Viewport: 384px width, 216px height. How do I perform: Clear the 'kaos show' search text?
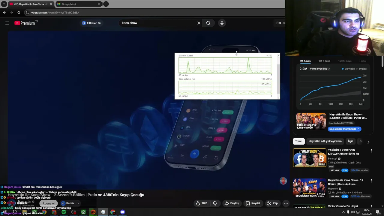click(x=199, y=23)
